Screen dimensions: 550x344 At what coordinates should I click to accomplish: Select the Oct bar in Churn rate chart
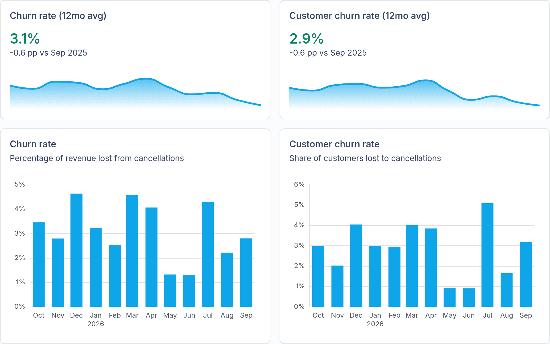[39, 264]
